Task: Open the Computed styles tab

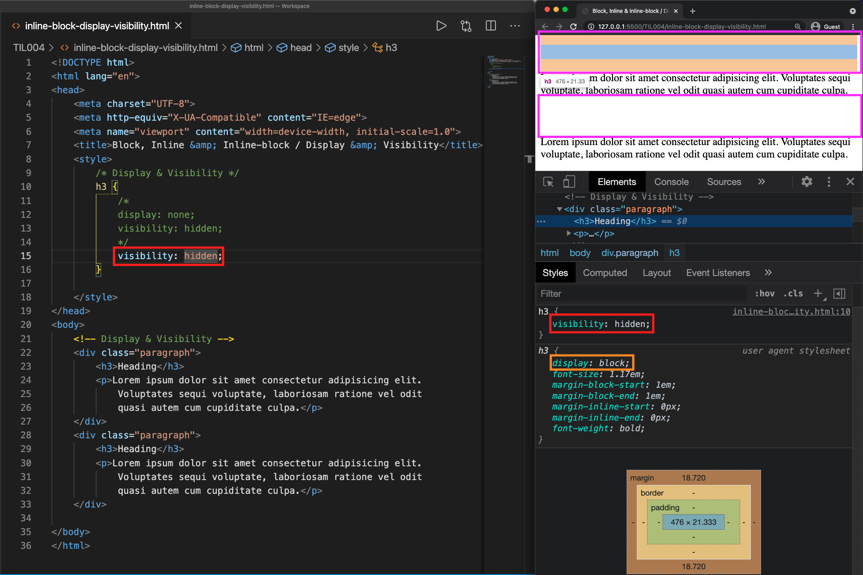Action: click(604, 273)
